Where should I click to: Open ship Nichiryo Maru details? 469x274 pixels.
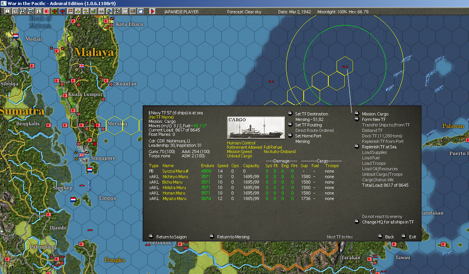point(175,177)
